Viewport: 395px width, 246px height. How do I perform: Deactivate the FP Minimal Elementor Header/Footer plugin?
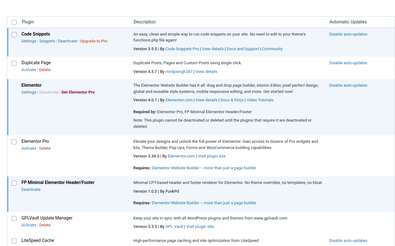pyautogui.click(x=31, y=189)
